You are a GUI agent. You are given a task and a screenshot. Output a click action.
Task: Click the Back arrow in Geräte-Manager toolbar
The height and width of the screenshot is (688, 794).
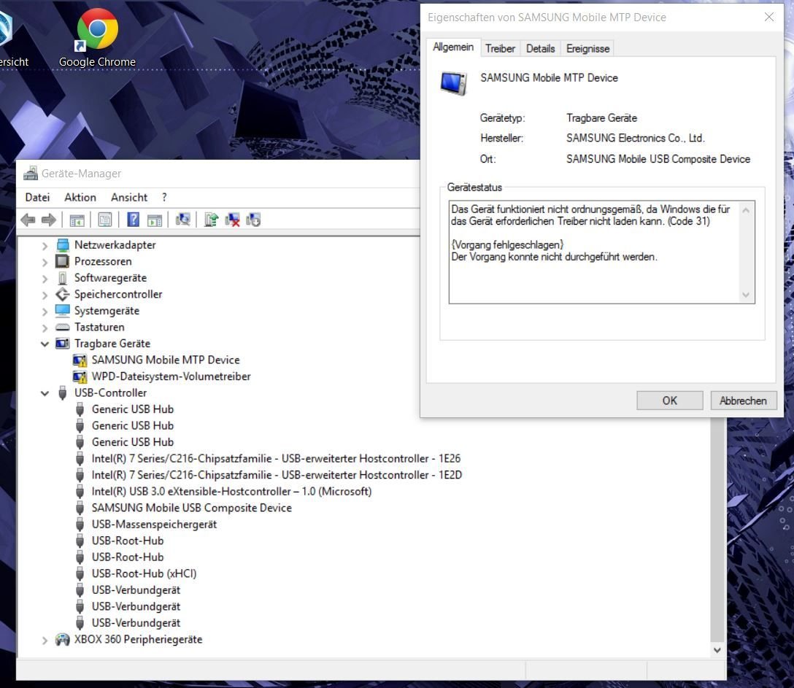(28, 220)
